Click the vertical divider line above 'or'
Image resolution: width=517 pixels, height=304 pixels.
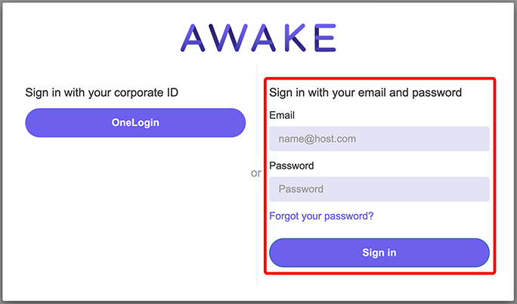258,110
